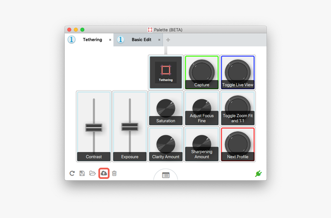Click the Toggle Live View button module
331x218 pixels.
[237, 72]
